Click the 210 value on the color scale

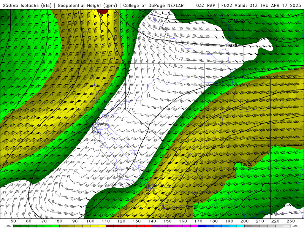[x=260, y=221]
